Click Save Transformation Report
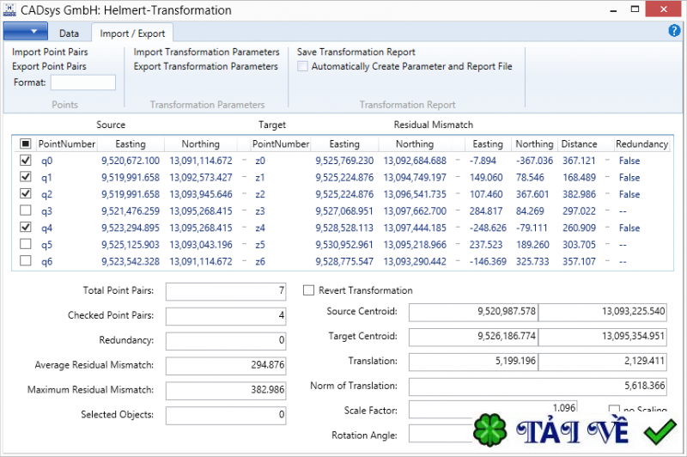This screenshot has height=457, width=687. 356,52
